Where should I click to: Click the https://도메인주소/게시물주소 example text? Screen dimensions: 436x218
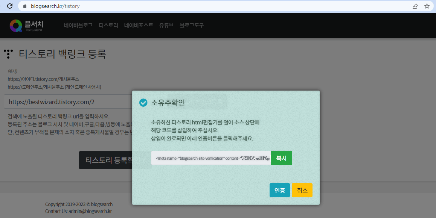pos(55,87)
